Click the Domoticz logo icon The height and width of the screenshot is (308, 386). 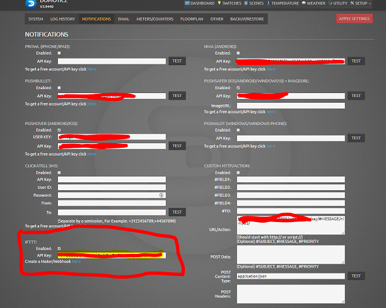[x=31, y=4]
